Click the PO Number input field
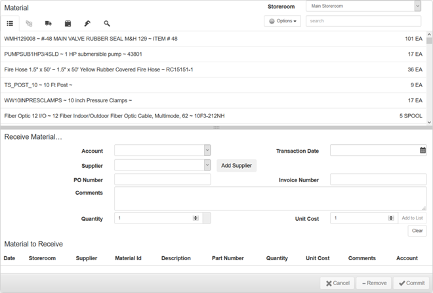Image resolution: width=433 pixels, height=293 pixels. [162, 180]
